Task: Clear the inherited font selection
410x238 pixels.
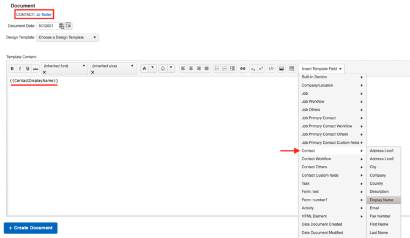Action: coord(44,72)
